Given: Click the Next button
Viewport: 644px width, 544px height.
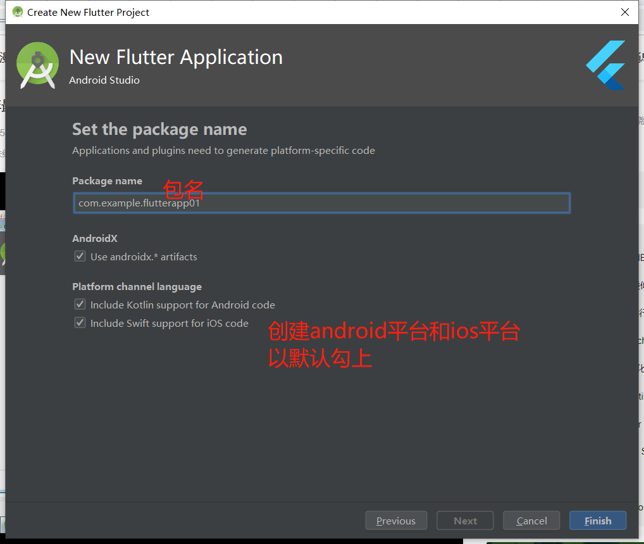Looking at the screenshot, I should pyautogui.click(x=465, y=521).
